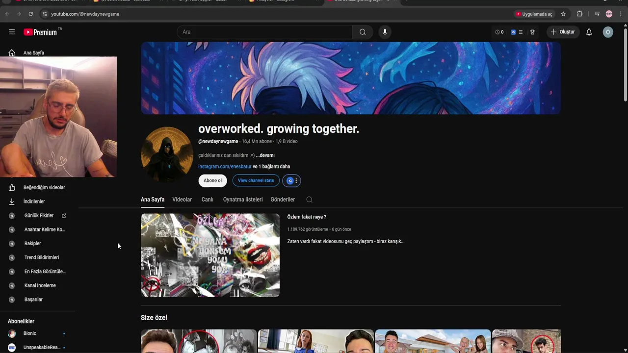The image size is (628, 353).
Task: Open Kanal İnceleme in sidebar
Action: tap(39, 285)
